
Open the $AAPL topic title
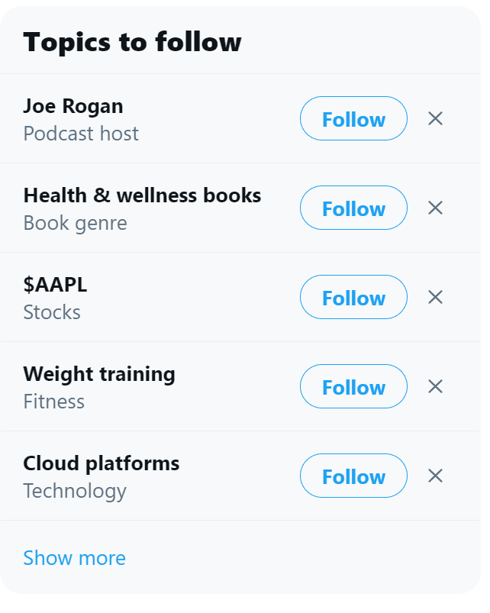[55, 285]
